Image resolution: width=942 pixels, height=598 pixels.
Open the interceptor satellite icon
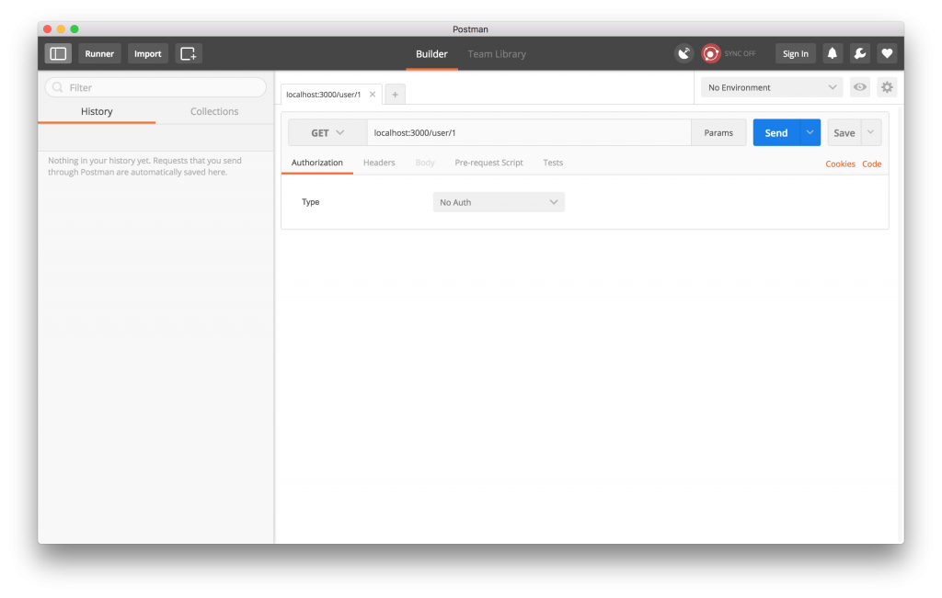click(684, 53)
